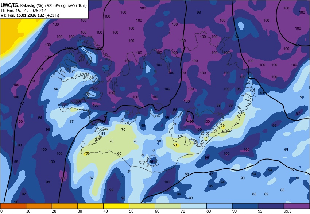Click the light green 60–70 legend swatch

tap(168, 206)
